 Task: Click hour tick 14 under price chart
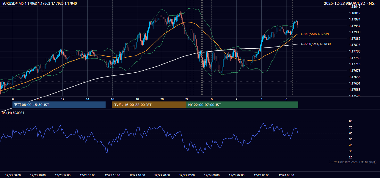87,99
